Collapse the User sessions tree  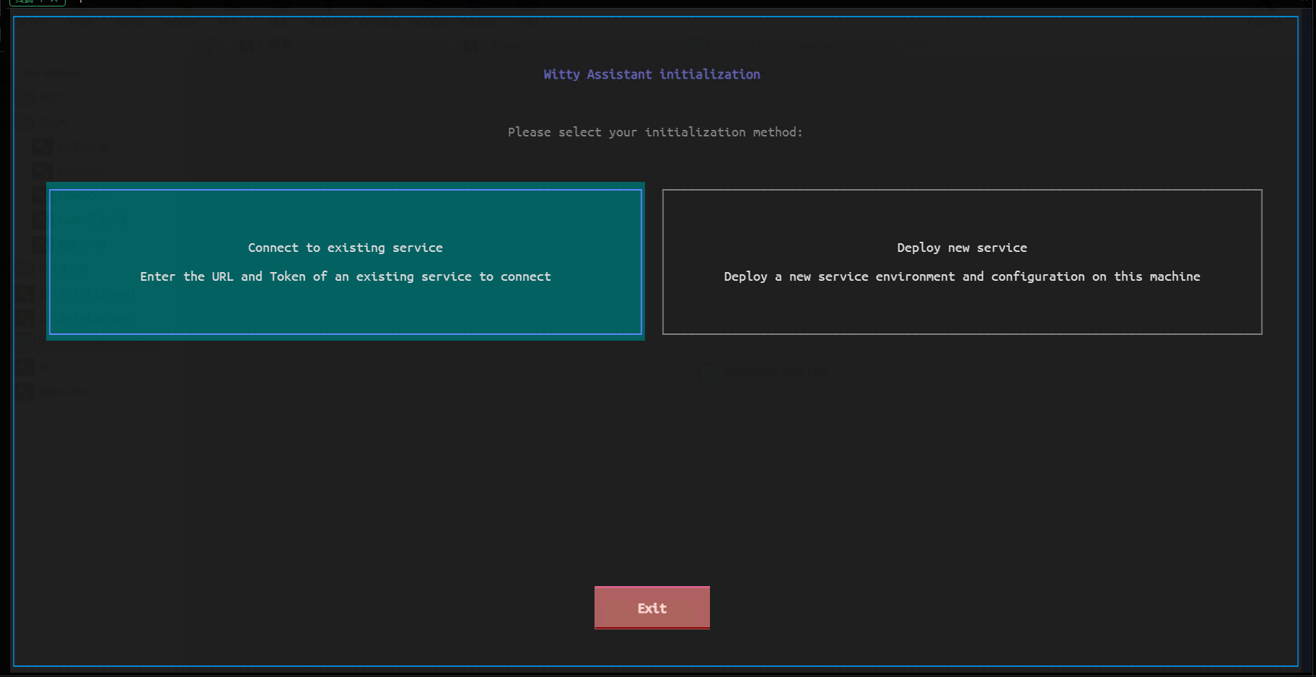[x=49, y=72]
